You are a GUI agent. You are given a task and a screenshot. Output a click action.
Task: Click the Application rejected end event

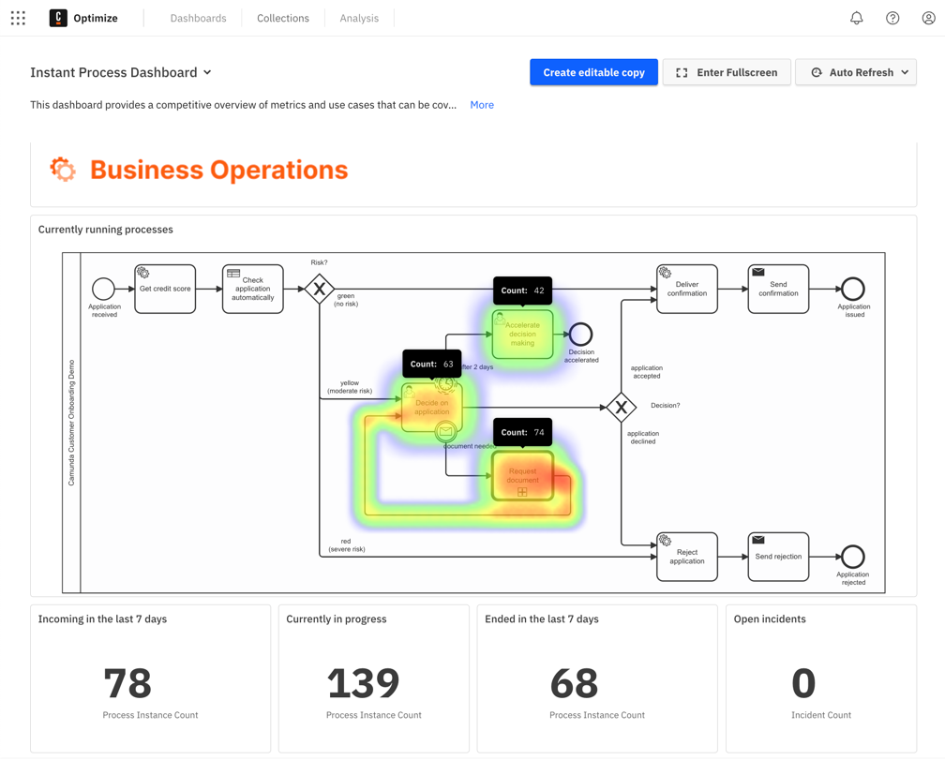(x=853, y=557)
